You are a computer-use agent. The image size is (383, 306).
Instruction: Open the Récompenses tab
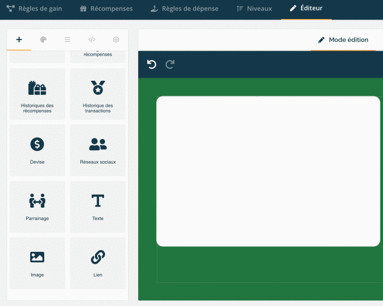coord(106,9)
